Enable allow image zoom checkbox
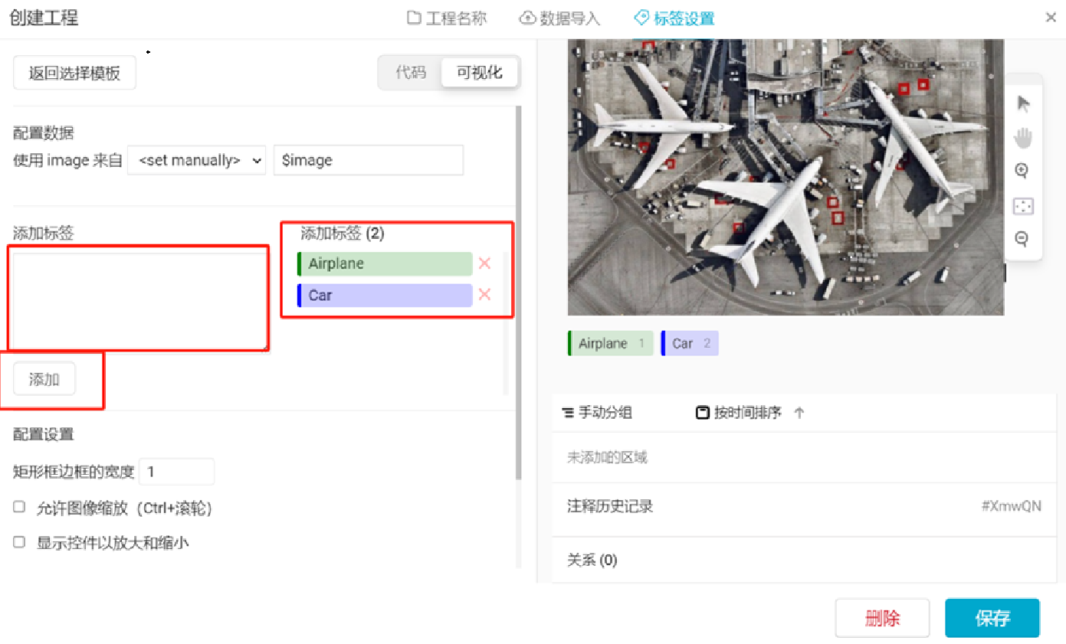Image resolution: width=1066 pixels, height=644 pixels. (x=20, y=508)
